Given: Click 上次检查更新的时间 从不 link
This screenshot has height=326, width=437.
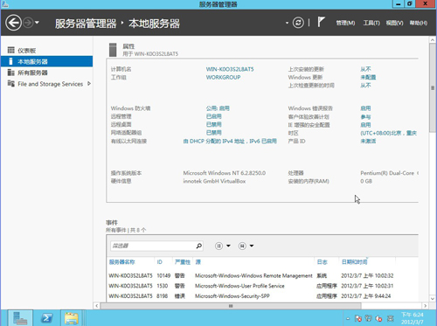Looking at the screenshot, I should click(365, 86).
